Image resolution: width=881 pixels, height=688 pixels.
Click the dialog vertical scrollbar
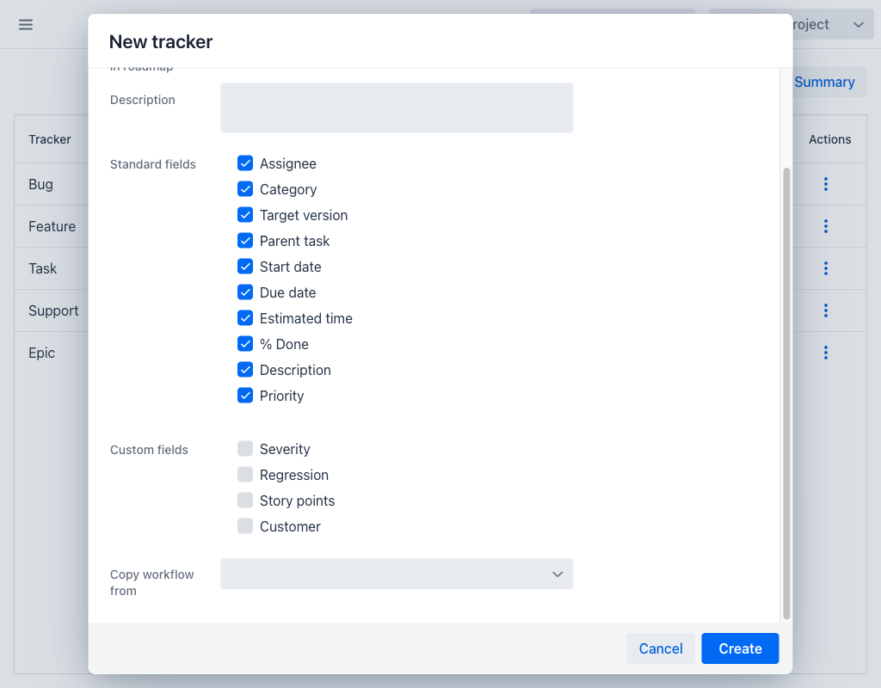coord(786,393)
